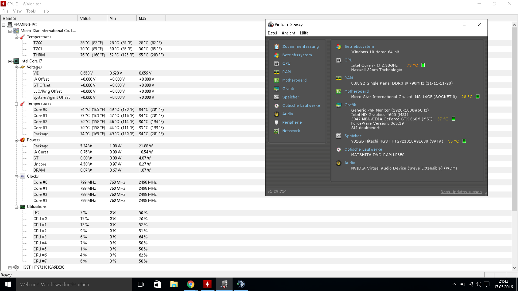The image size is (518, 291).
Task: Open the Speccy Datei menu
Action: click(x=272, y=33)
